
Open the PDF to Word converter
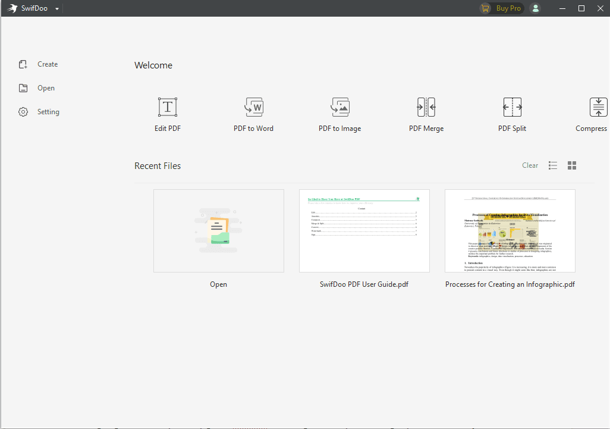[253, 113]
